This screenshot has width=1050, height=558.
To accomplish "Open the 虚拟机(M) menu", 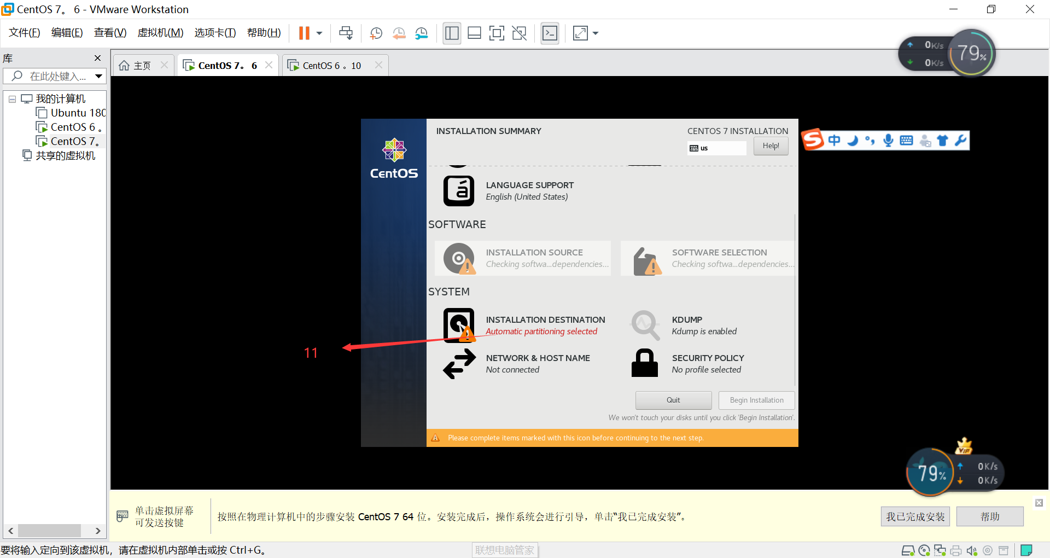I will pyautogui.click(x=161, y=33).
